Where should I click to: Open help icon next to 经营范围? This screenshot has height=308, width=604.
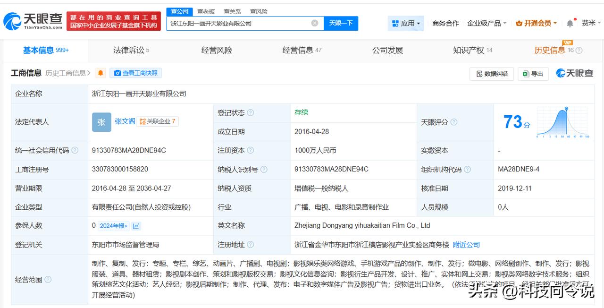coord(48,280)
